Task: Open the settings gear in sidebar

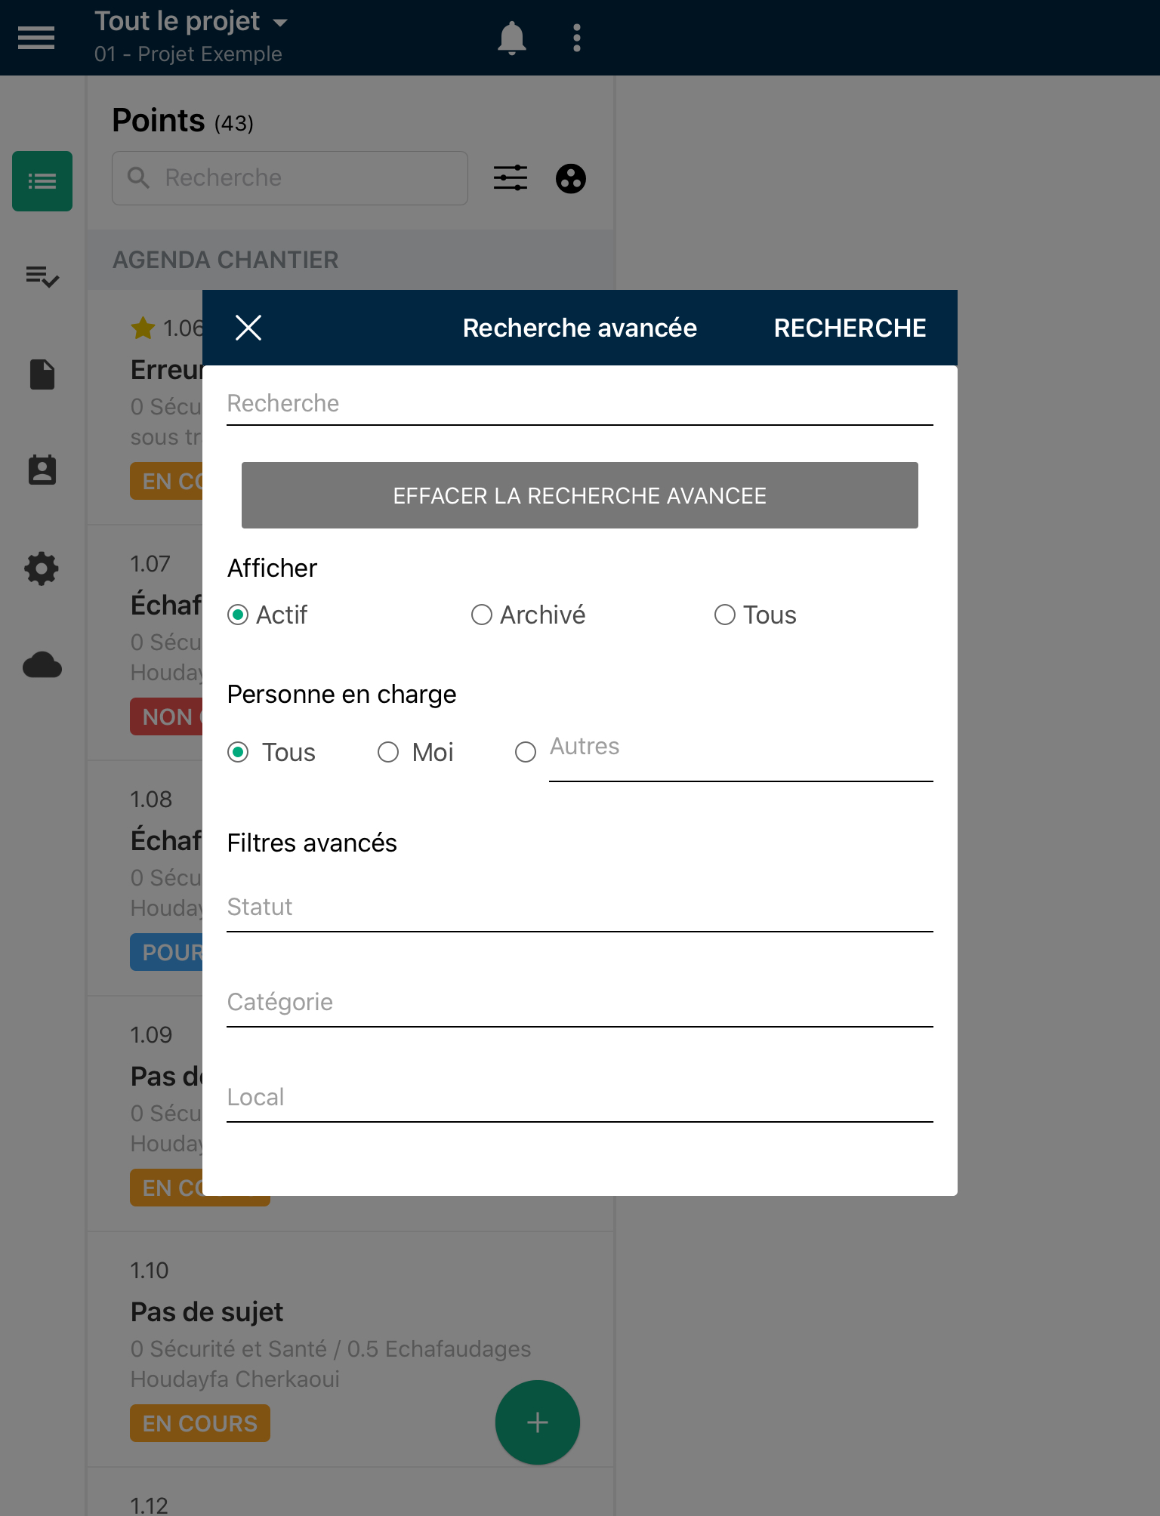Action: [42, 568]
